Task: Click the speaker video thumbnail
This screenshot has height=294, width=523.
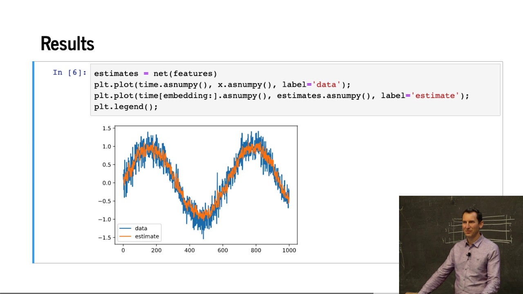Action: click(x=461, y=245)
